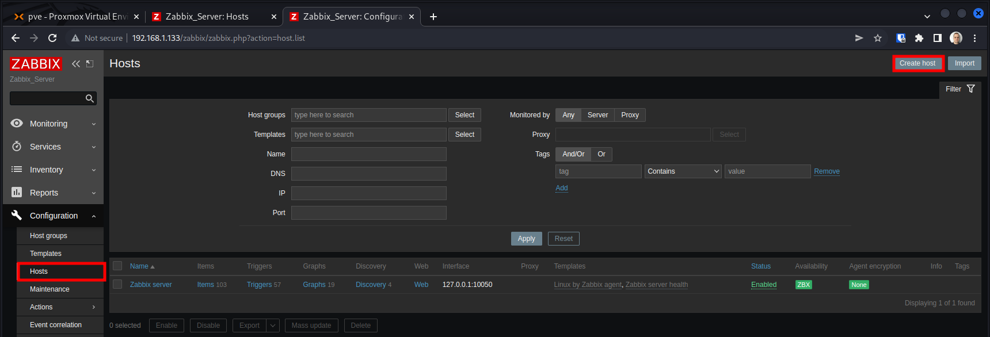This screenshot has height=337, width=990.
Task: Select Any for Monitored by
Action: (x=568, y=115)
